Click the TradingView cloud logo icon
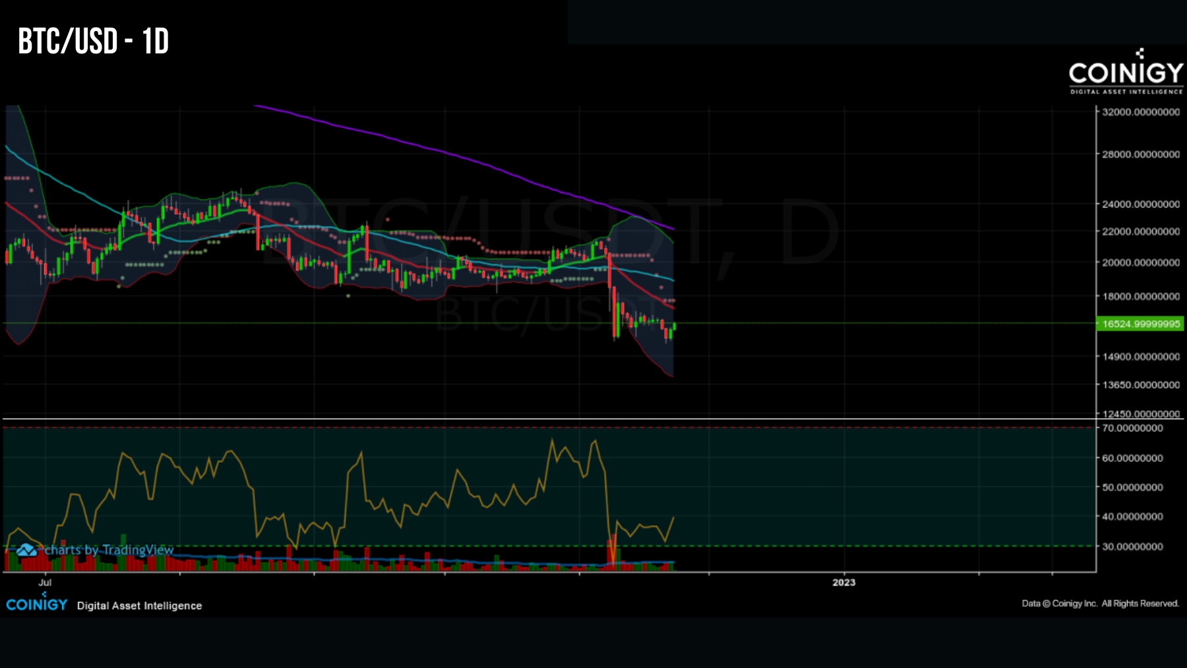The width and height of the screenshot is (1187, 668). pyautogui.click(x=26, y=550)
